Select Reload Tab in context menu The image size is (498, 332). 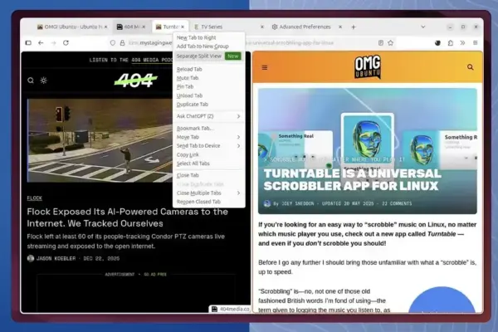tap(208, 69)
